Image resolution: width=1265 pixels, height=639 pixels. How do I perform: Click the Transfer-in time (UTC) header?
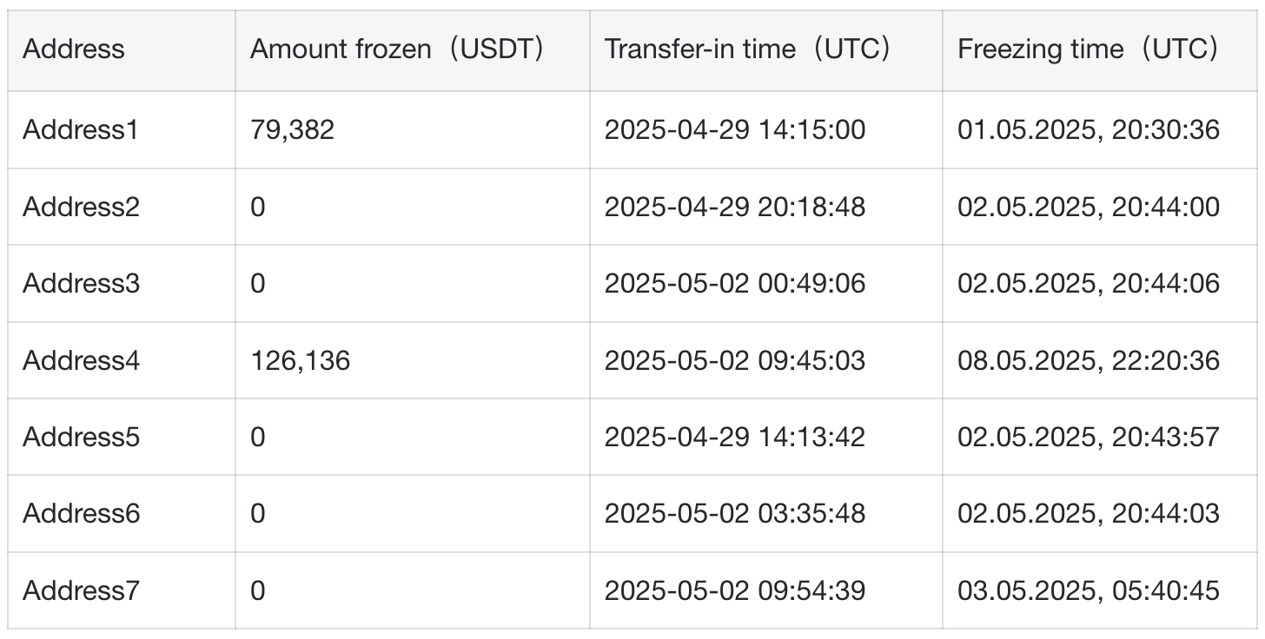tap(752, 49)
